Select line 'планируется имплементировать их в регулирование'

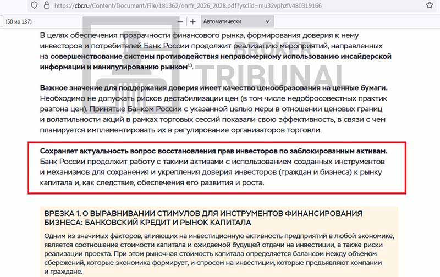(181, 130)
